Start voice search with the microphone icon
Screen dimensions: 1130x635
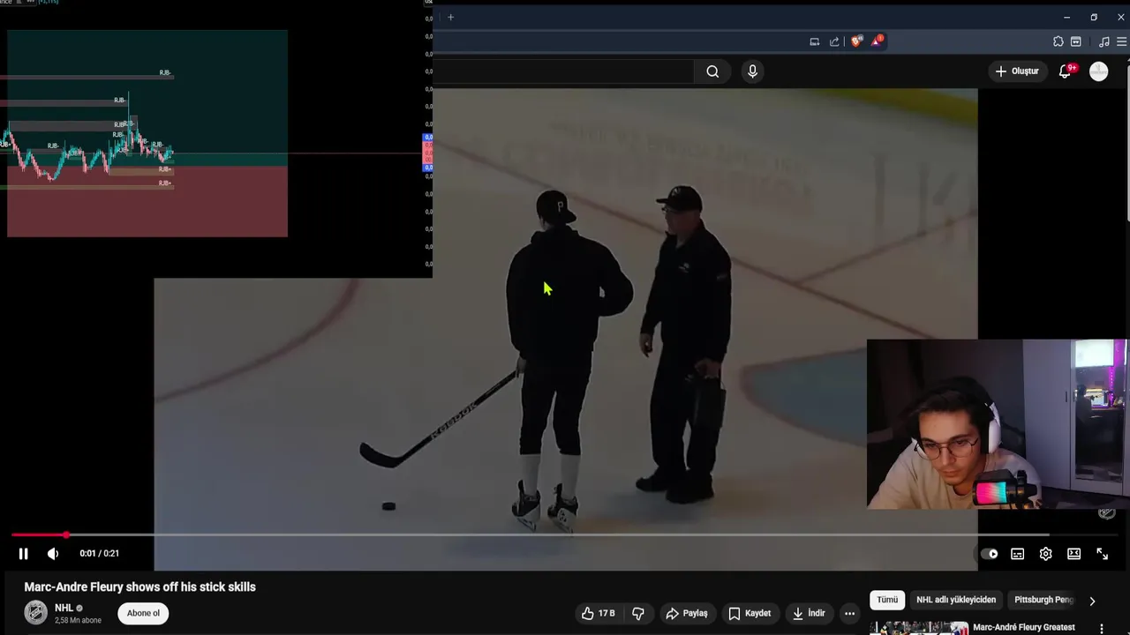(752, 71)
